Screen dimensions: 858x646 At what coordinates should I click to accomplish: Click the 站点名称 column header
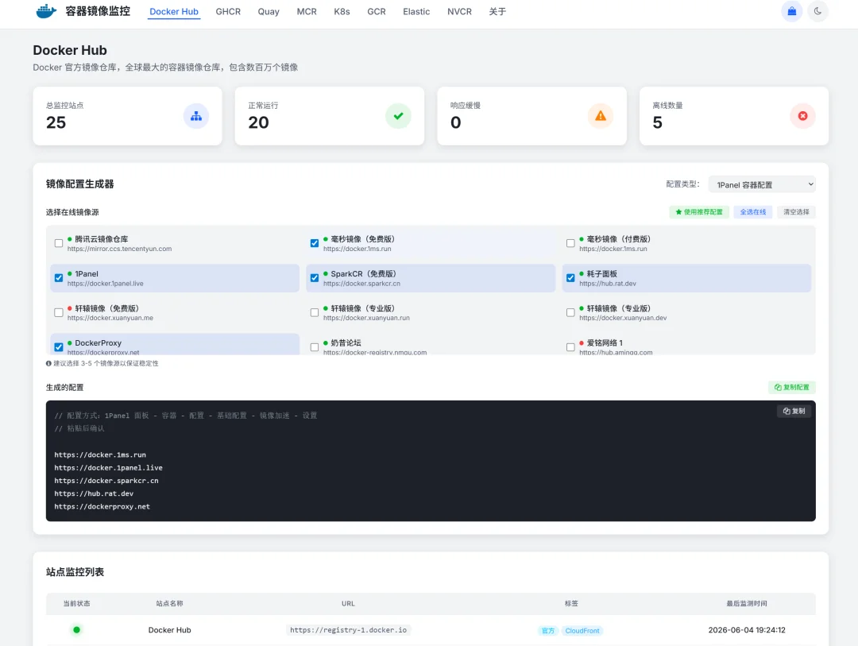170,603
